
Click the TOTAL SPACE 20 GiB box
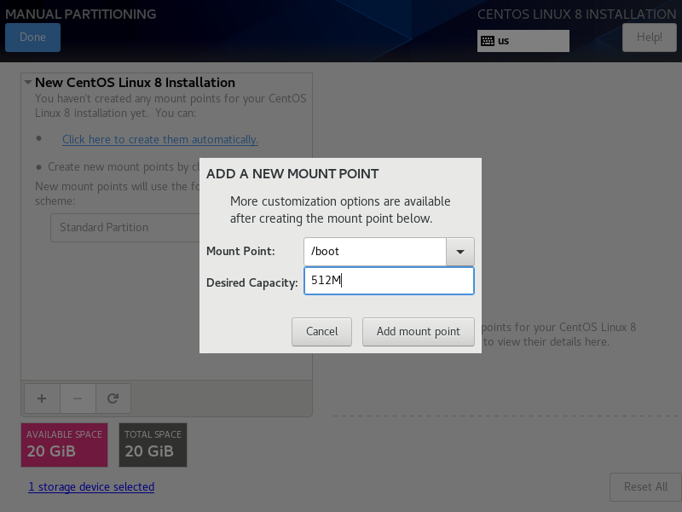click(153, 445)
